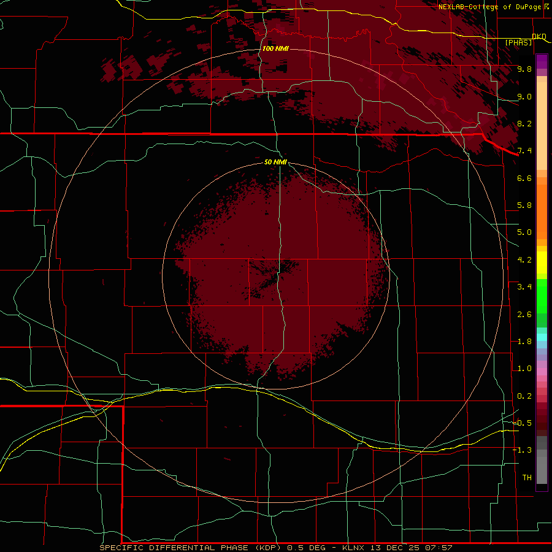
Task: Click the NEXLAB logo icon after DuPage
Action: click(546, 7)
